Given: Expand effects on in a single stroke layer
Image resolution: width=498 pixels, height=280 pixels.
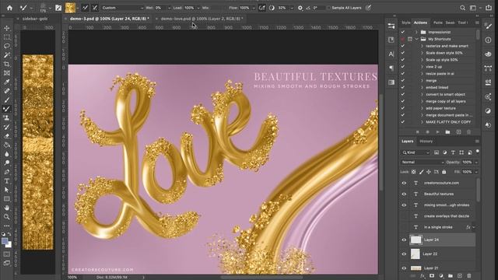Looking at the screenshot, I should [x=474, y=227].
